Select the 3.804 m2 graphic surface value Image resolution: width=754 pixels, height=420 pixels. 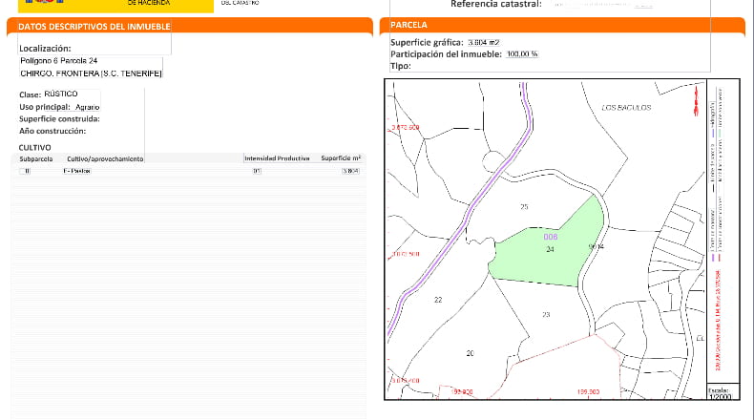click(x=484, y=42)
